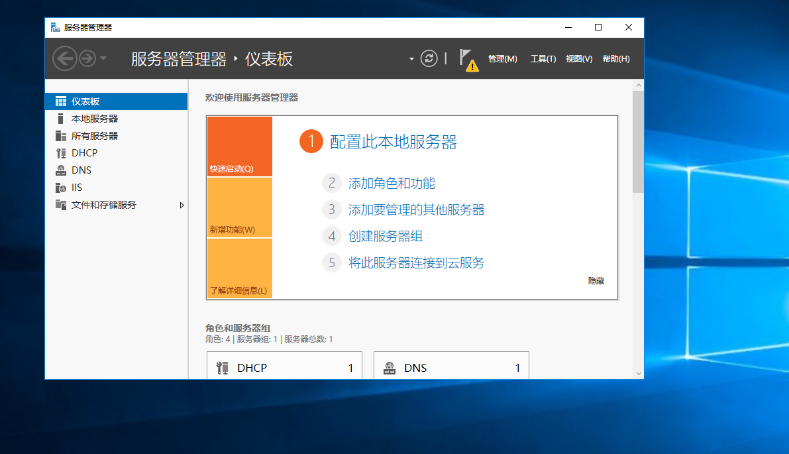Viewport: 789px width, 454px height.
Task: Open the 帮助(H) menu
Action: 616,59
